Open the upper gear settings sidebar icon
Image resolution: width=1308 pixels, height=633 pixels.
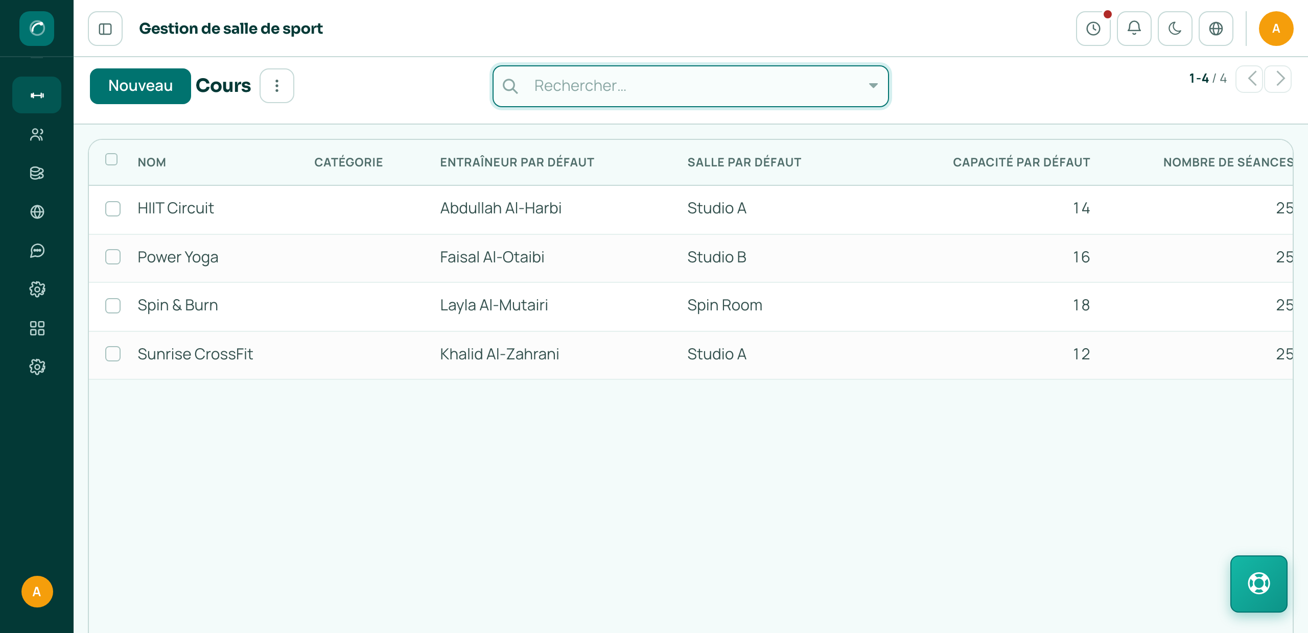coord(37,289)
